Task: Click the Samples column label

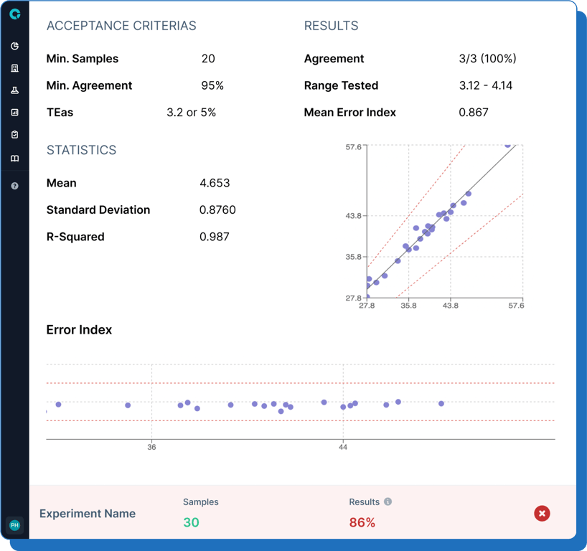Action: pos(201,502)
